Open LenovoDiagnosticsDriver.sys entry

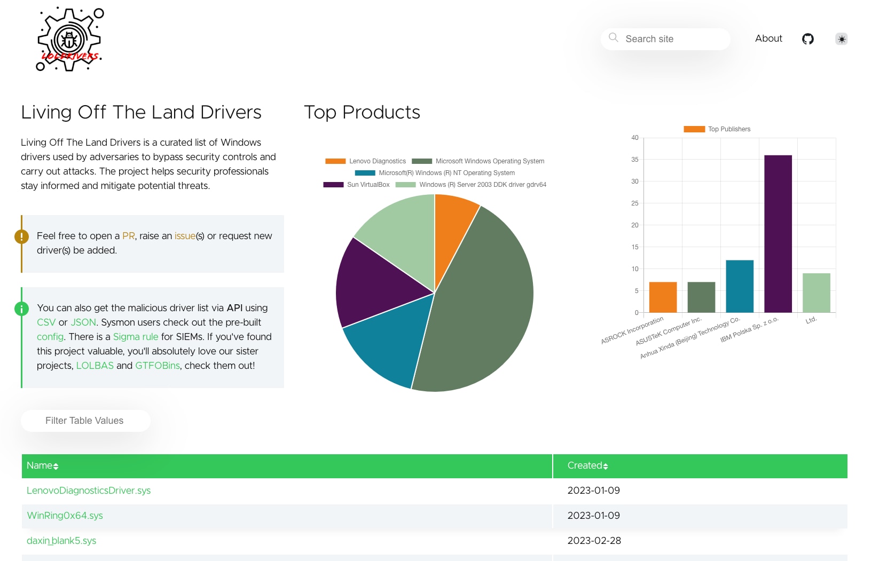[89, 491]
